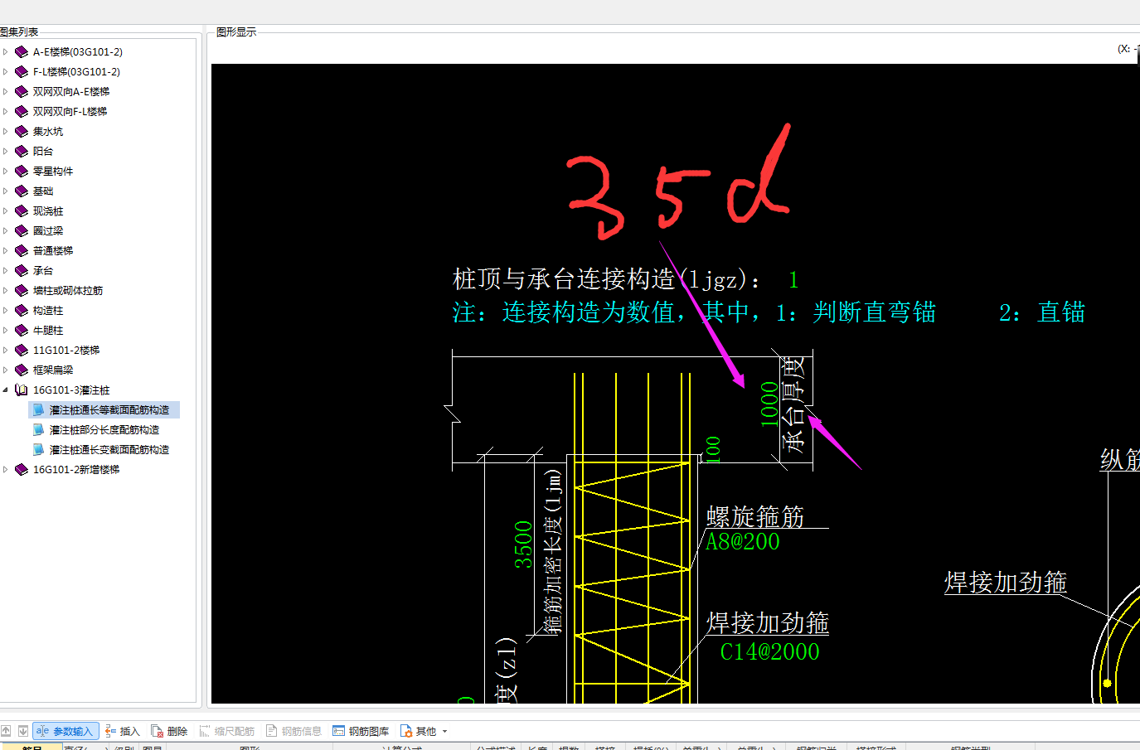Viewport: 1140px width, 750px height.
Task: Select 灌注桩通长变截面配筋构造 in the tree
Action: click(x=109, y=449)
